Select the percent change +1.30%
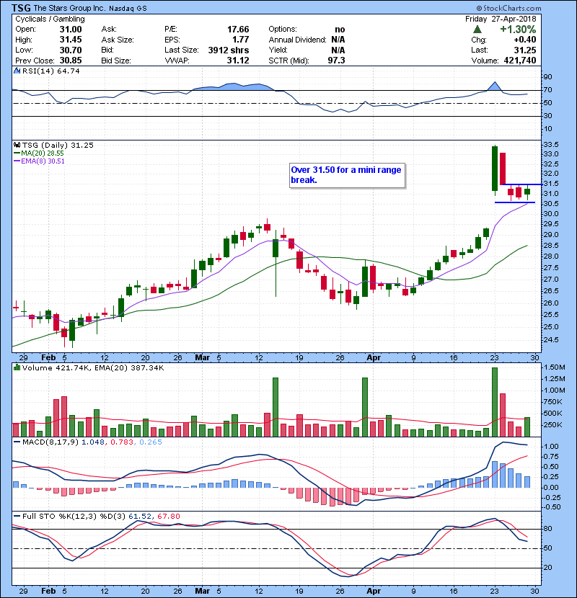The width and height of the screenshot is (577, 598). coord(518,30)
